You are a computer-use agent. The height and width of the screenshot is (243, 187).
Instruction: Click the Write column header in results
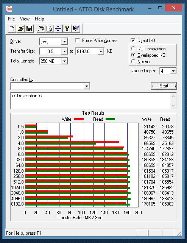[x=147, y=119]
